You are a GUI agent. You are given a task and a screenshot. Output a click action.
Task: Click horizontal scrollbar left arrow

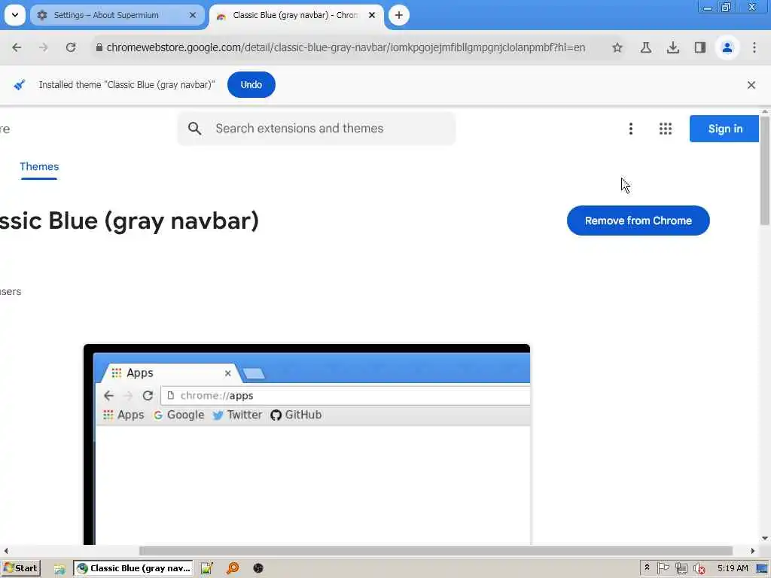point(6,551)
